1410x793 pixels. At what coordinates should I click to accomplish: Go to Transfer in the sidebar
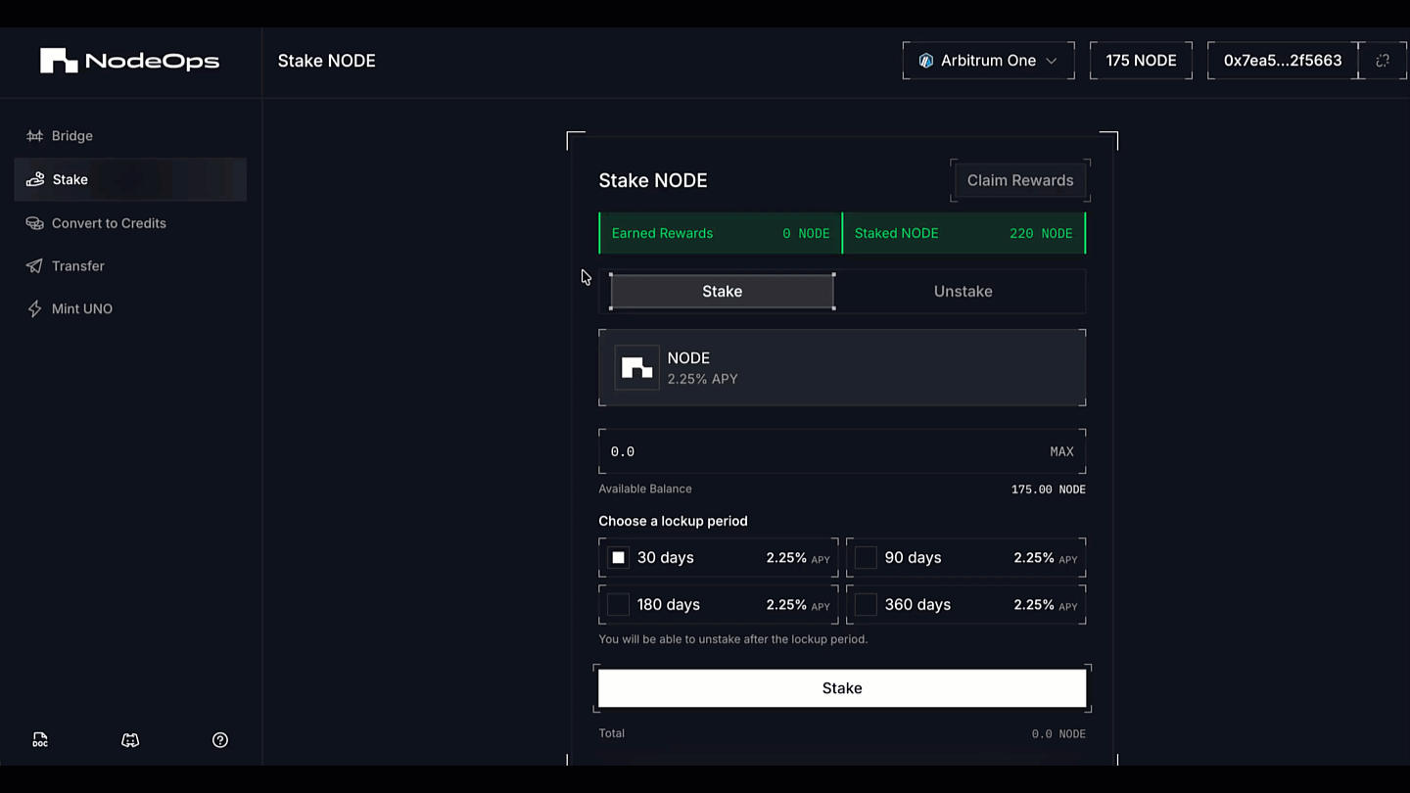(130, 266)
